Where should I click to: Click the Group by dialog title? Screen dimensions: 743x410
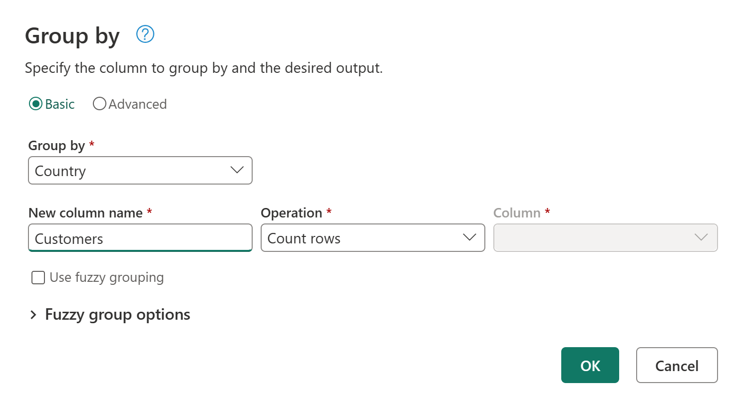71,35
